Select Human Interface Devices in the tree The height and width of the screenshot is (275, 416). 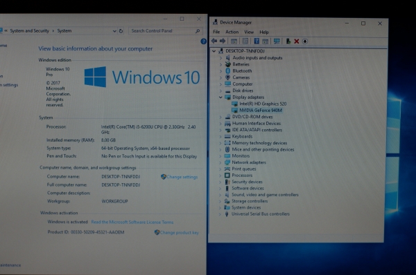pos(257,124)
